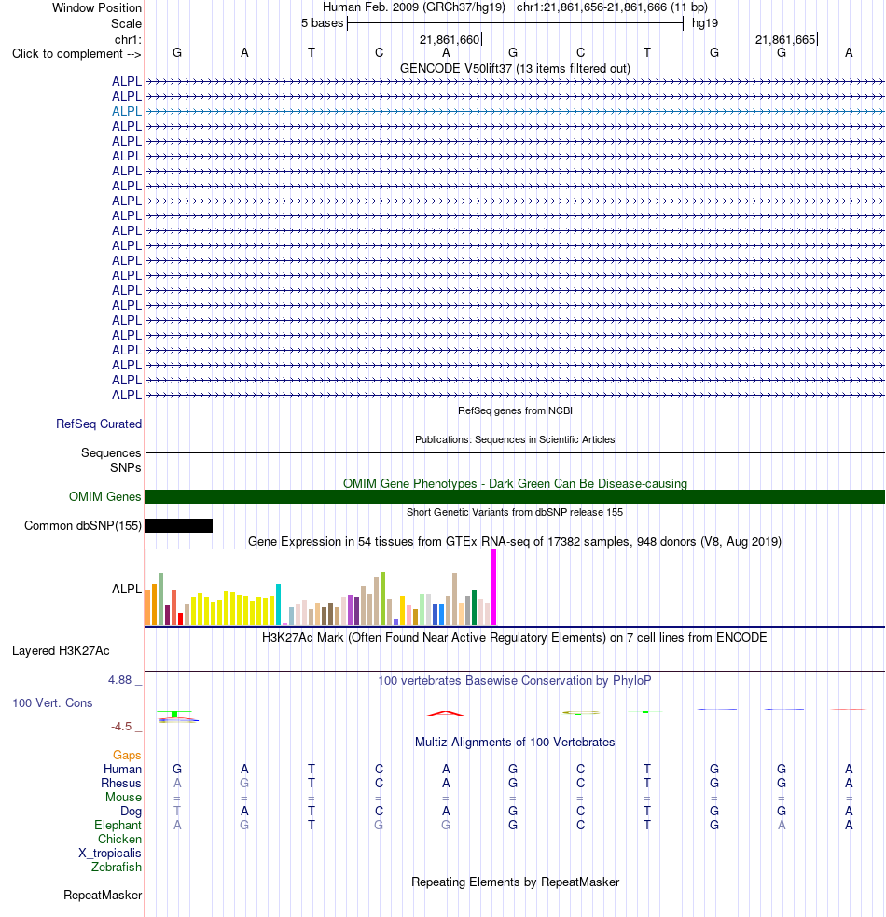Click the dark green bar in GTEx chart
The width and height of the screenshot is (886, 917).
point(475,608)
